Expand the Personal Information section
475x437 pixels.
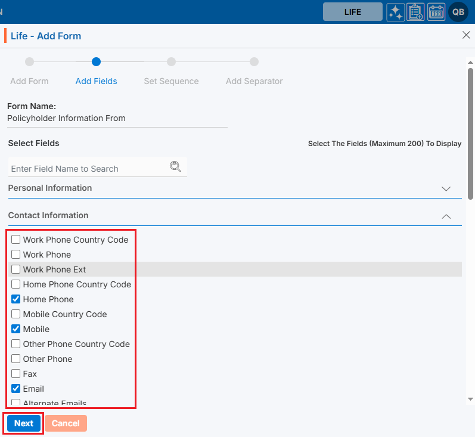click(x=446, y=188)
